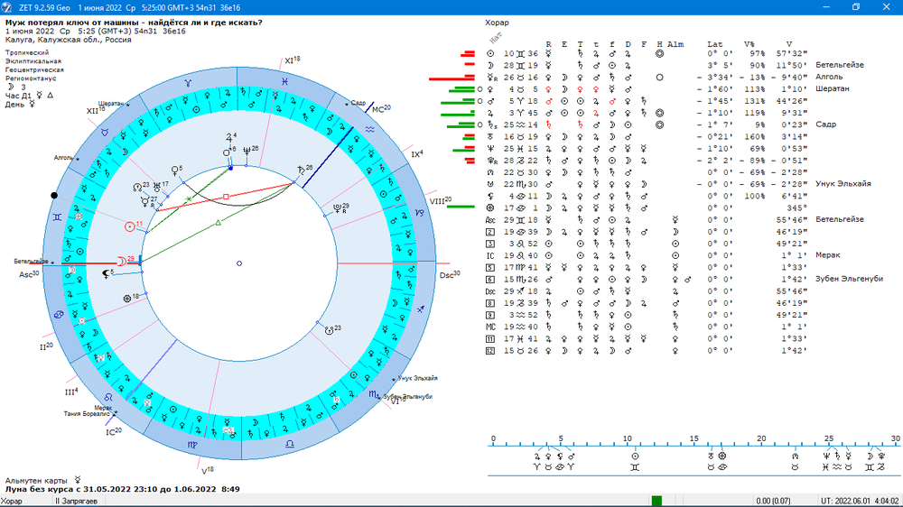Click the green strength bar beside Jupiter's row
Image resolution: width=903 pixels, height=507 pixels.
pyautogui.click(x=458, y=114)
